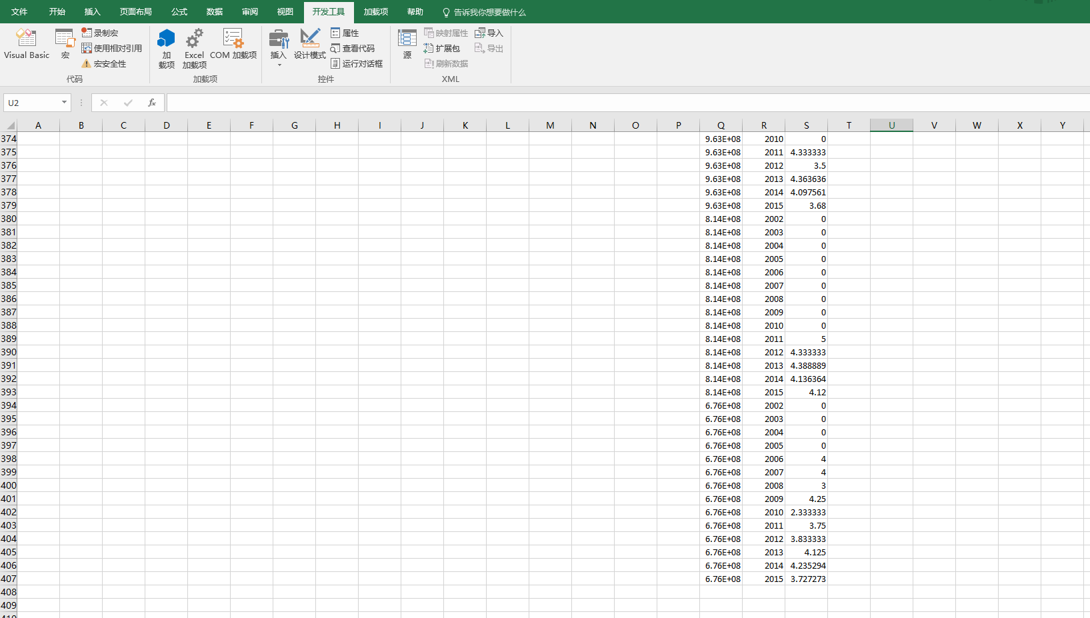
Task: Click XML Export (导出)
Action: pyautogui.click(x=489, y=48)
